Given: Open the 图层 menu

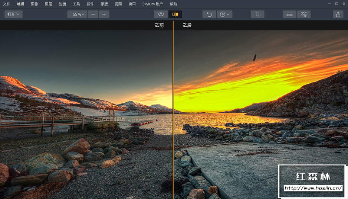Looking at the screenshot, I should (48, 4).
